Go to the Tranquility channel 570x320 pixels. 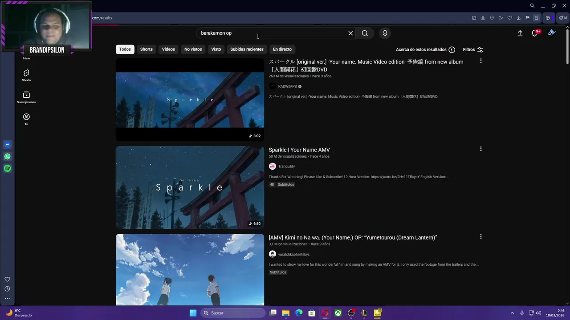point(286,167)
